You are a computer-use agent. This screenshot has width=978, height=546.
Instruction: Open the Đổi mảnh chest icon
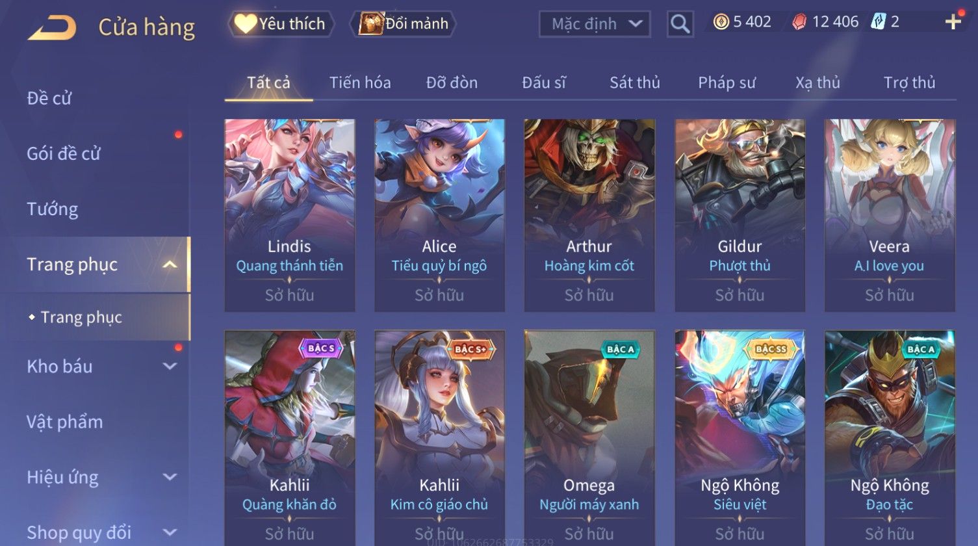[371, 24]
